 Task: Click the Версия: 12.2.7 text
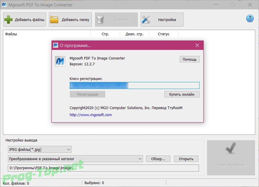(82, 64)
